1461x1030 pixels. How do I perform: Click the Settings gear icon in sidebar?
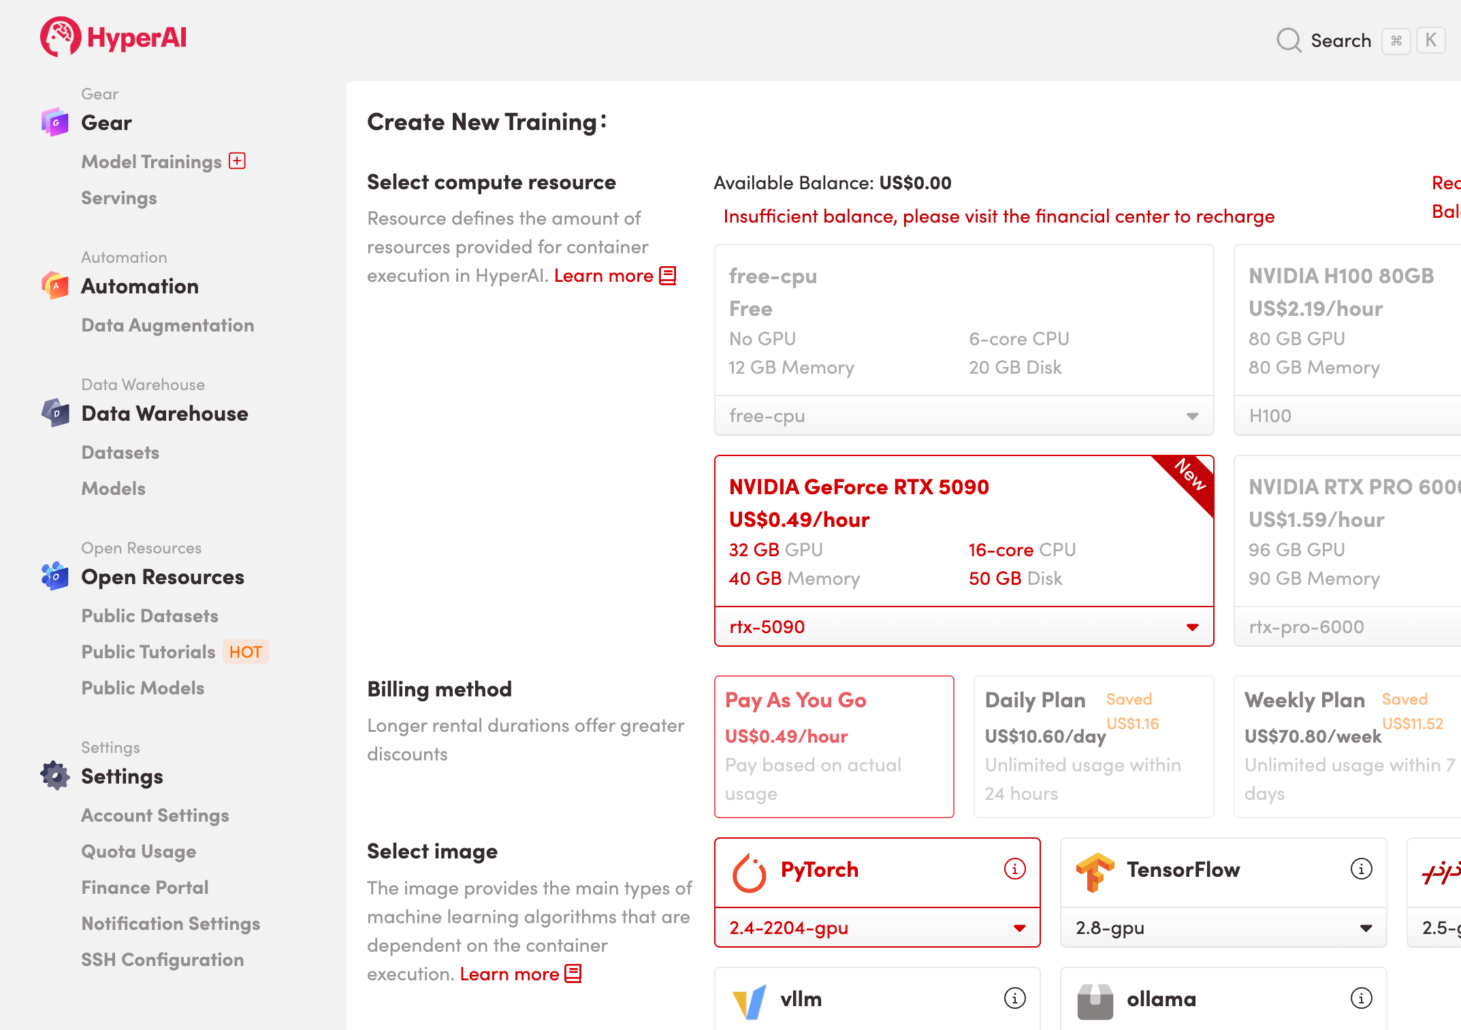point(54,775)
